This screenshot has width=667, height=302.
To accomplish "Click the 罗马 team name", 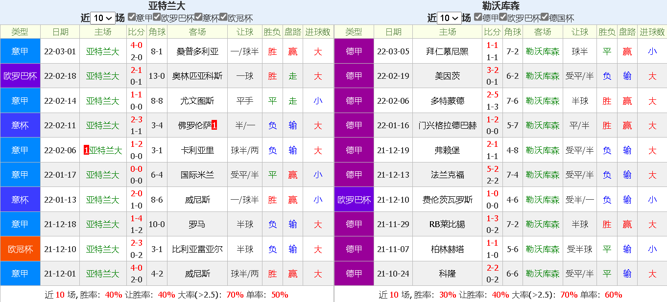I will pos(197,224).
